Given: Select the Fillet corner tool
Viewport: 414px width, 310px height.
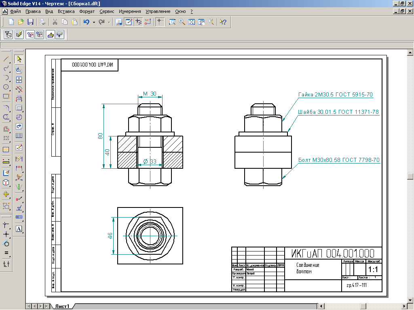Looking at the screenshot, I should coord(6,108).
